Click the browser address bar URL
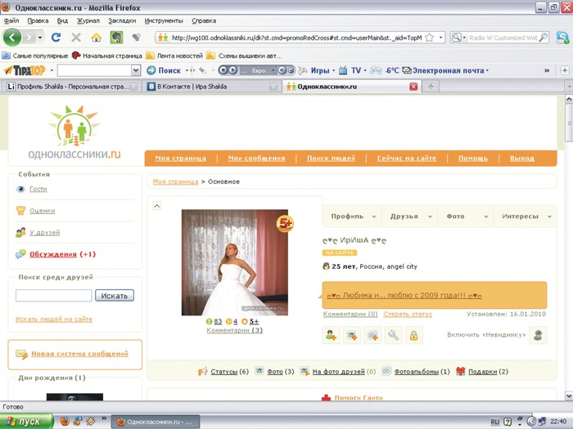The height and width of the screenshot is (429, 573). click(x=296, y=38)
